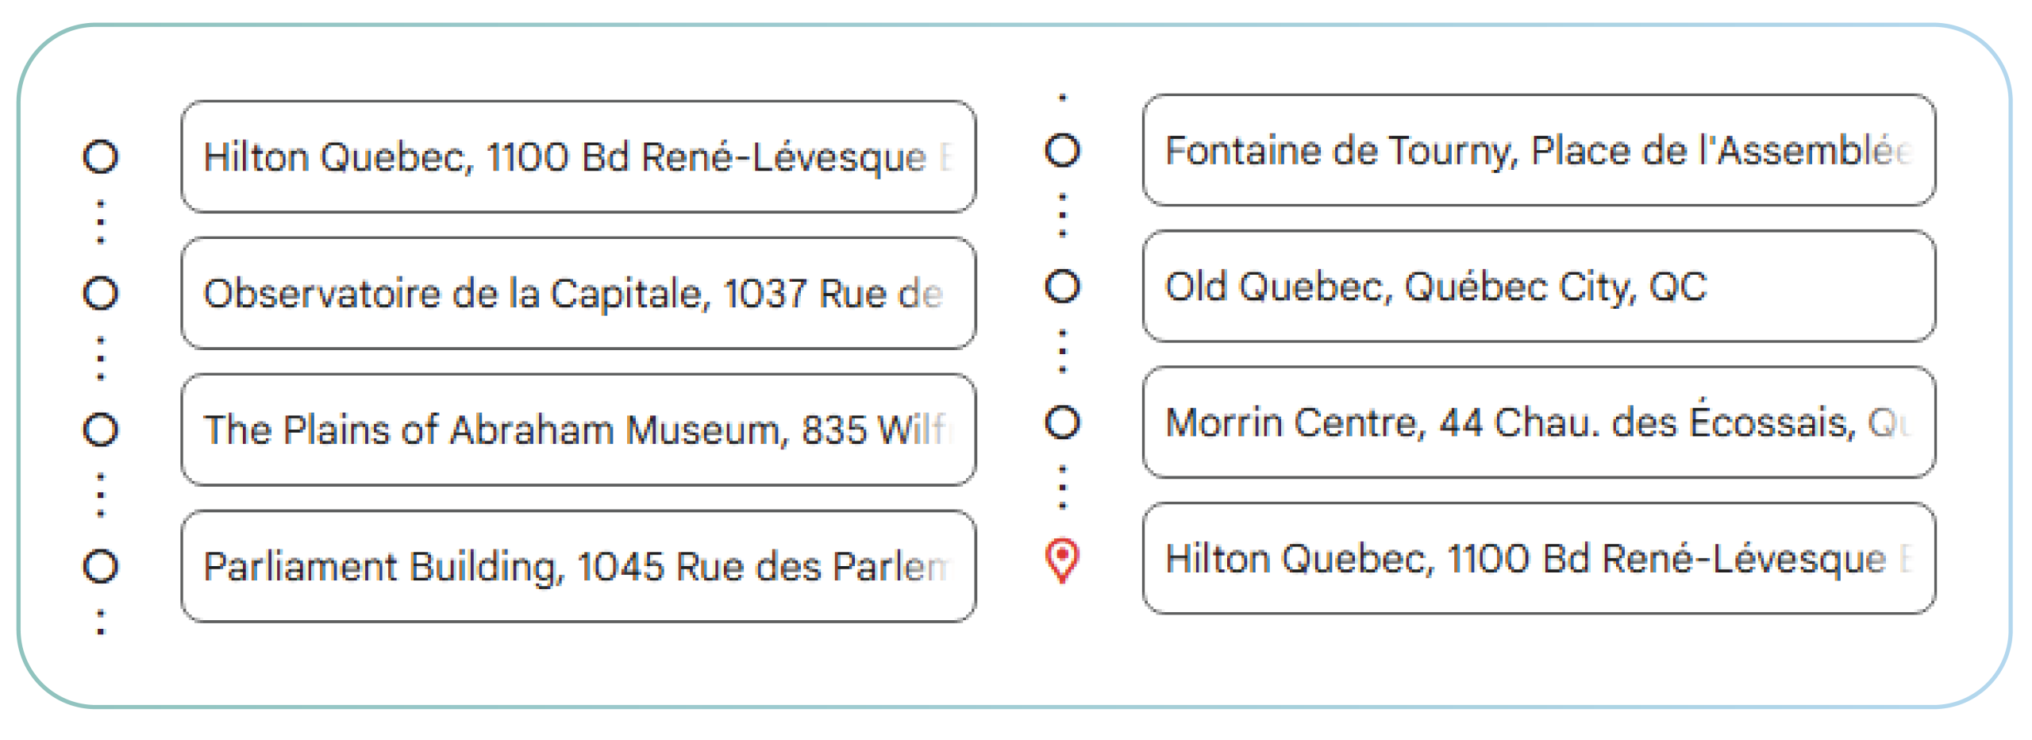This screenshot has height=740, width=2032.
Task: Focus the Morrin Centre address field
Action: (1538, 422)
